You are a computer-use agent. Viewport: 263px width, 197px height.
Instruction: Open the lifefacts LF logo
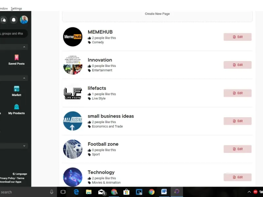[73, 93]
